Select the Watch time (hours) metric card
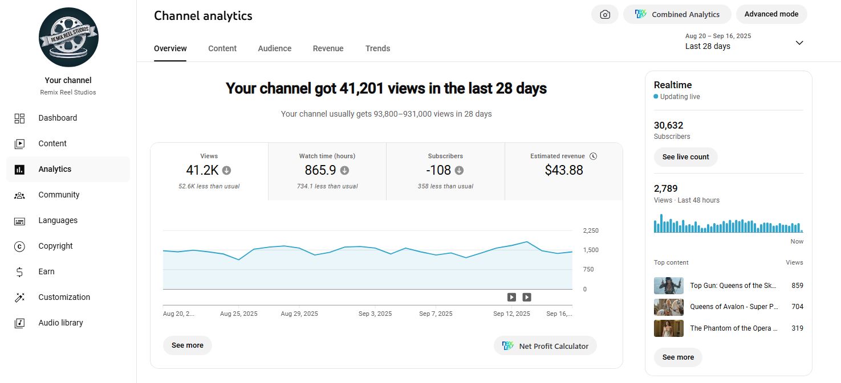841x383 pixels. click(327, 171)
